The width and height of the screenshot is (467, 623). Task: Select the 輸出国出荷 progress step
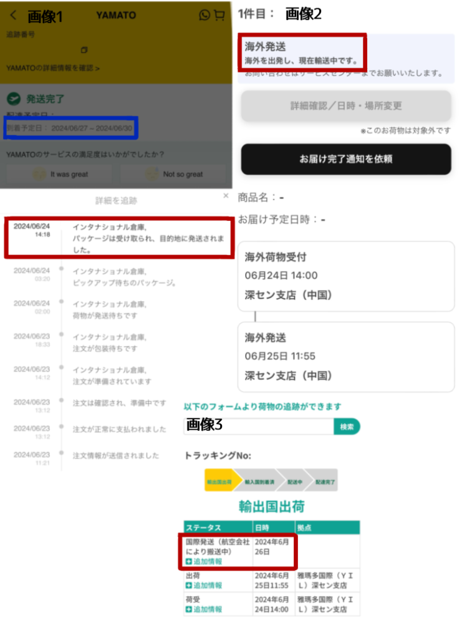click(219, 481)
